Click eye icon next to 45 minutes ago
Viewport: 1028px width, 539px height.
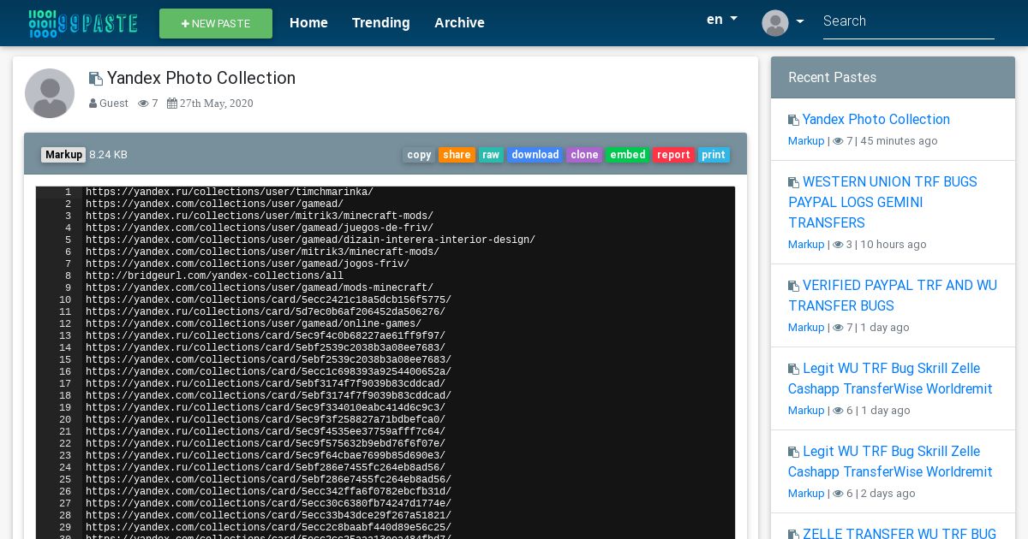[838, 141]
